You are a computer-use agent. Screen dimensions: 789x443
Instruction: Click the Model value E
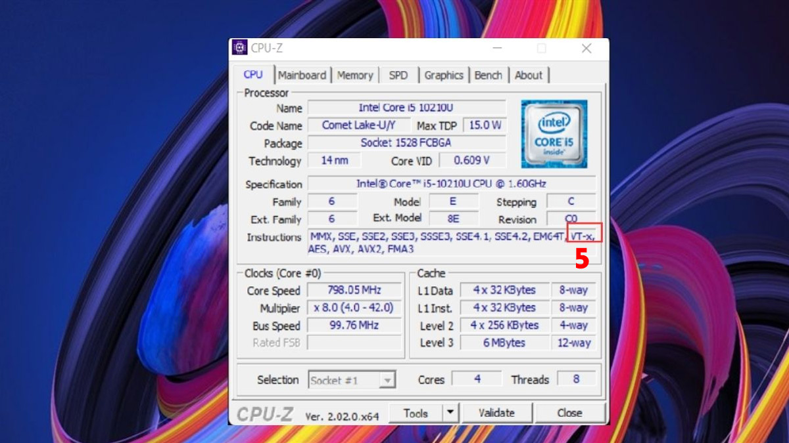point(453,201)
